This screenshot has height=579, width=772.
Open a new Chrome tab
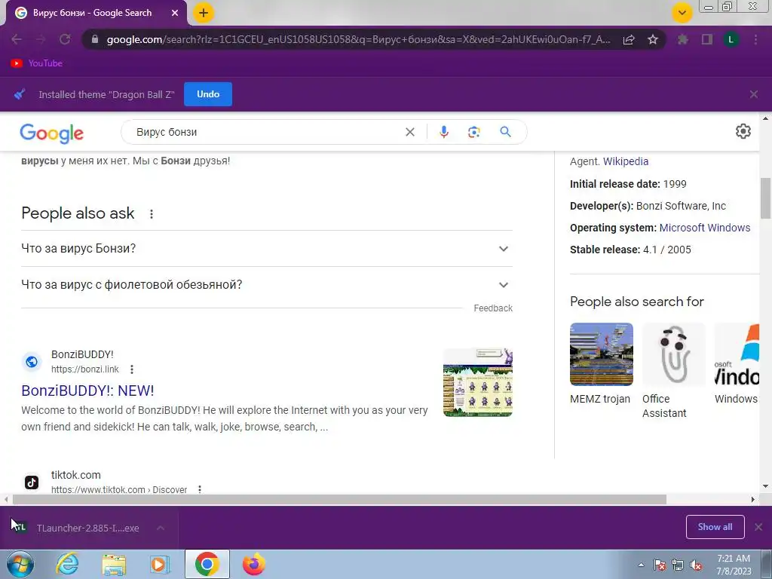204,13
